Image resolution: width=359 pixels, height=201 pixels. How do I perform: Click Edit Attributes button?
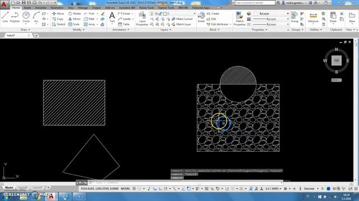click(x=219, y=24)
